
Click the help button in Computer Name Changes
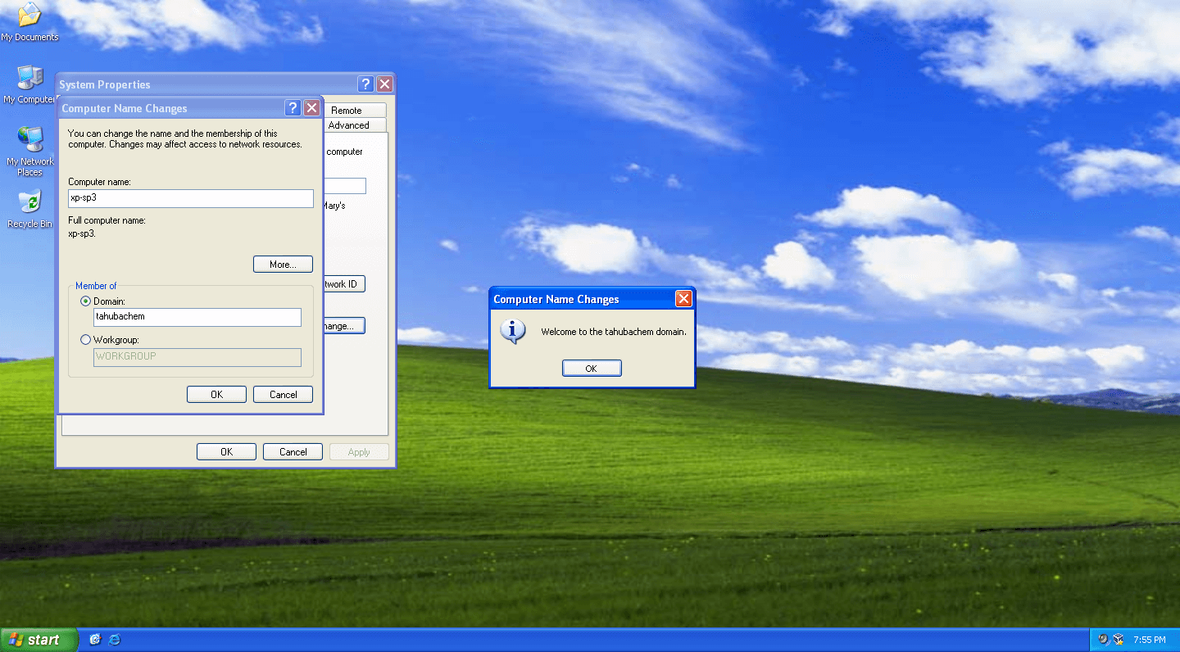[293, 108]
